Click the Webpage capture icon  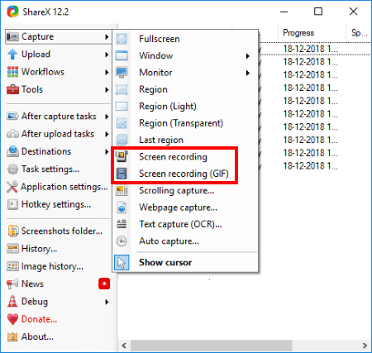tap(122, 208)
